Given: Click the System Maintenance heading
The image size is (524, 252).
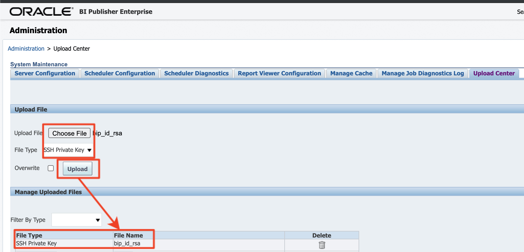Looking at the screenshot, I should (39, 64).
